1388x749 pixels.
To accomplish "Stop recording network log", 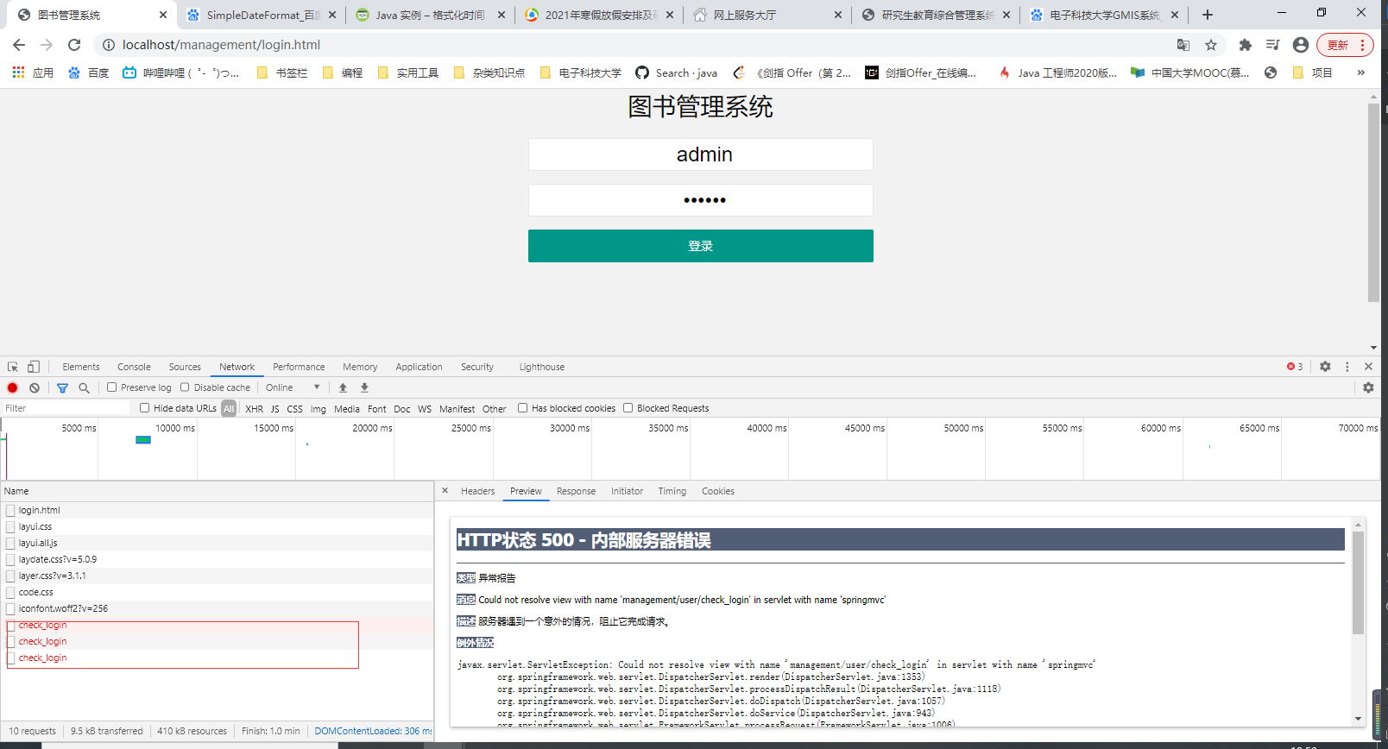I will click(x=13, y=387).
